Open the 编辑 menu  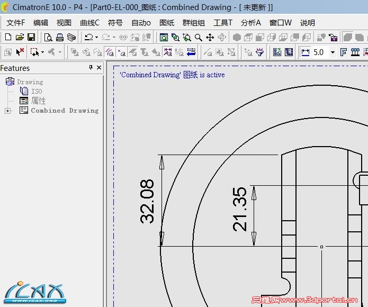pos(41,23)
